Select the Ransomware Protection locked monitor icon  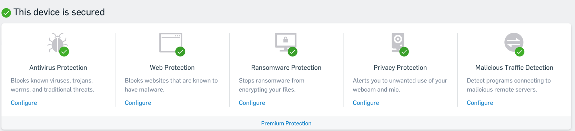click(x=285, y=42)
